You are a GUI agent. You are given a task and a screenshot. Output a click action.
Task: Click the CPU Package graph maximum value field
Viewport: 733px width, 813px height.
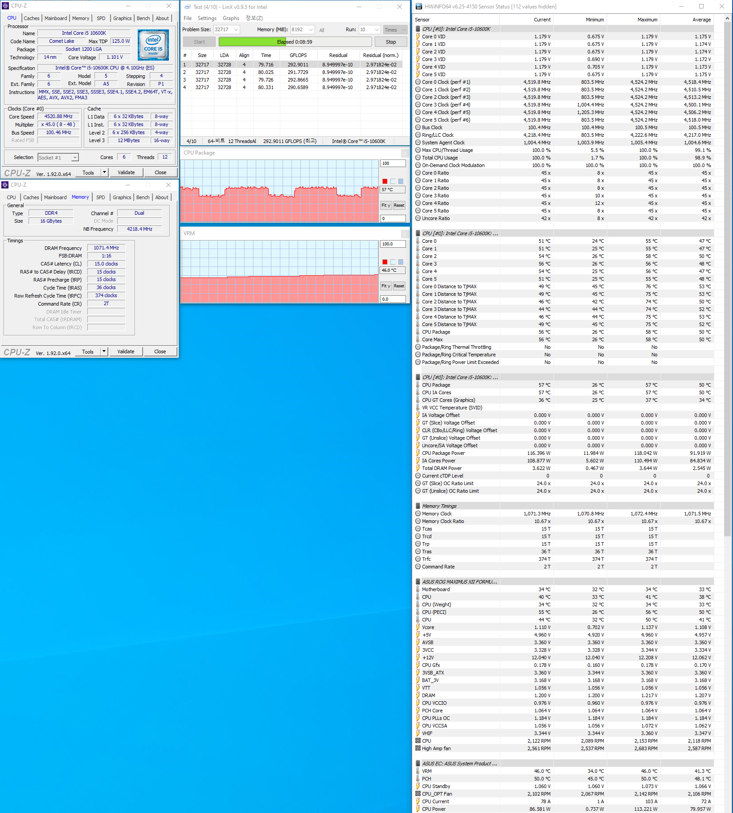[392, 163]
